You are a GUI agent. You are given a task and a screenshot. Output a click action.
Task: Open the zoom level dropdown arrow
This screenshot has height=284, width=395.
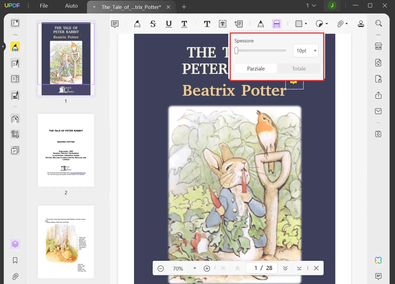(x=195, y=268)
